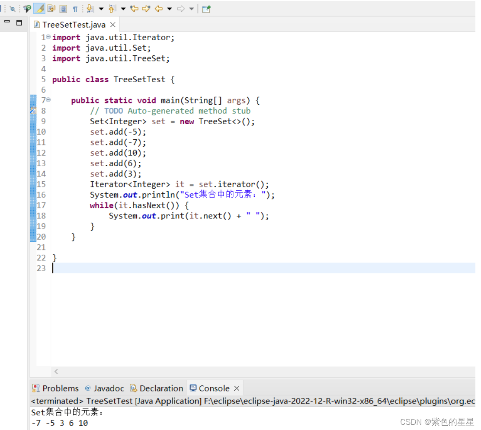Toggle Show Whitespace Characters pilcrow icon
The height and width of the screenshot is (430, 481).
[x=75, y=9]
